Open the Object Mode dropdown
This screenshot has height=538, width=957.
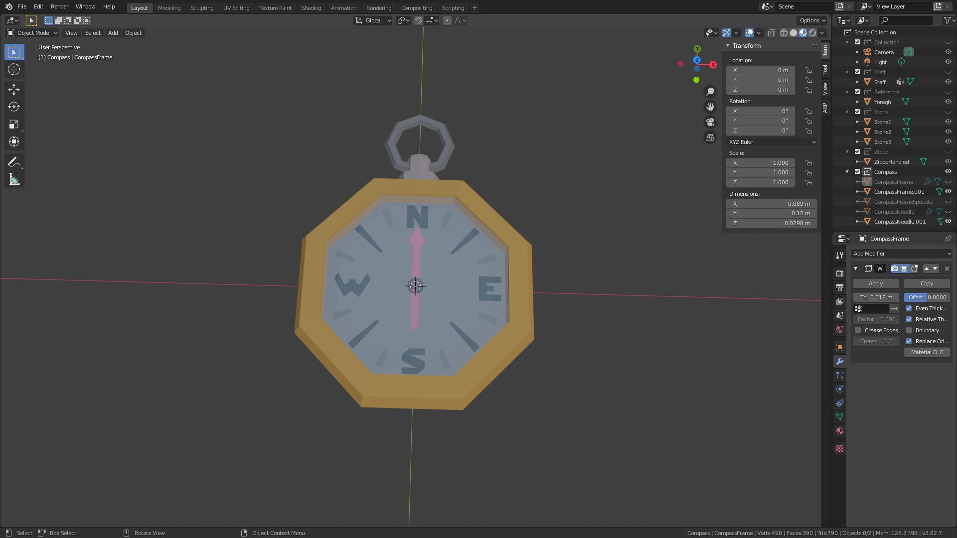(x=32, y=33)
